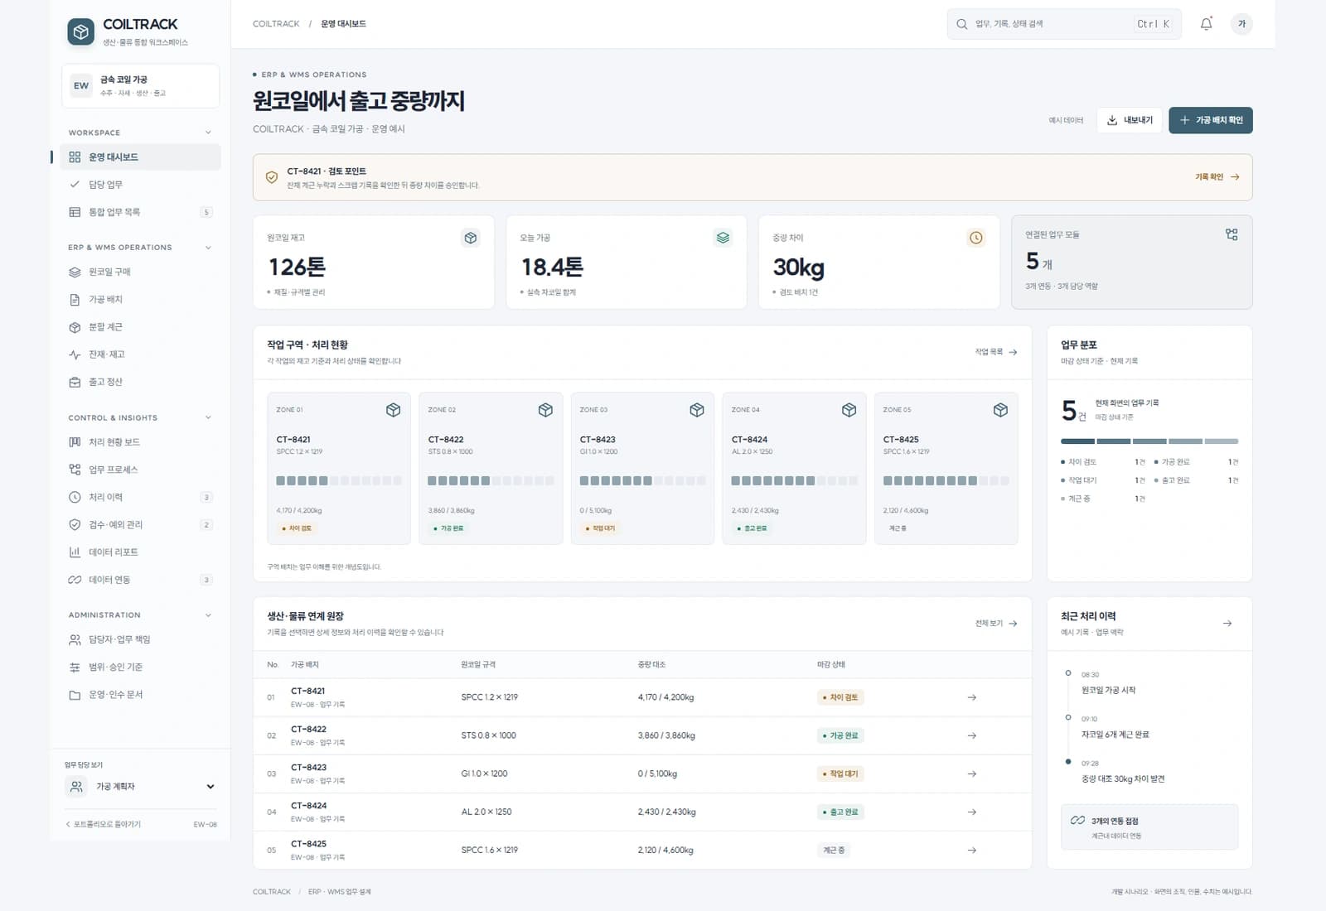Open the user avatar labeled 가
Viewport: 1326px width, 911px height.
click(x=1241, y=24)
